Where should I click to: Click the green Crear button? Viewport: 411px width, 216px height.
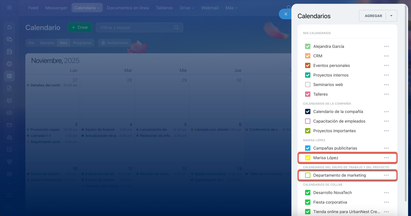click(80, 28)
